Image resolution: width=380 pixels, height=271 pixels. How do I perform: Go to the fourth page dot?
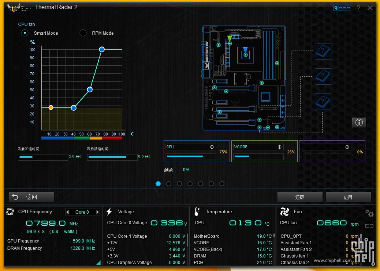190,184
